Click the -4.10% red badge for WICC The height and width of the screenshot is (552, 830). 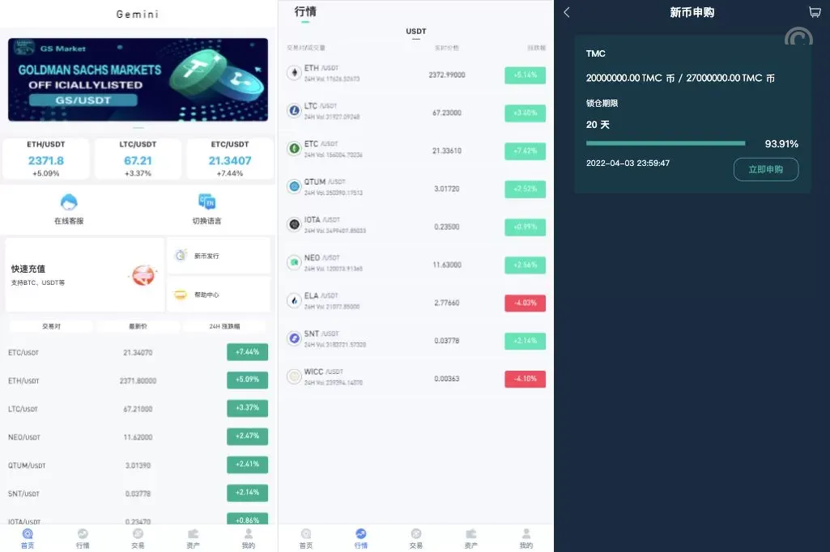[525, 379]
